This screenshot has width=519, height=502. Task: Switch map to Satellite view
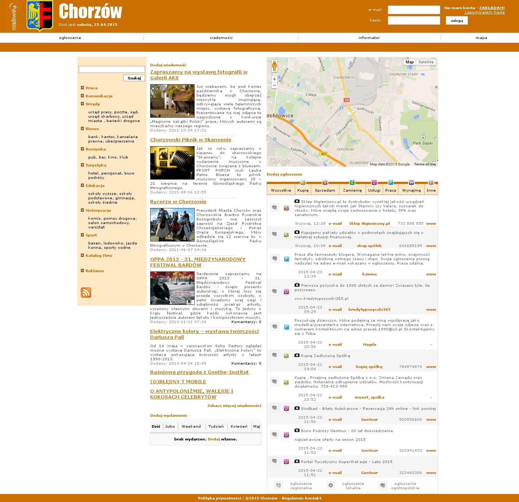[x=426, y=62]
